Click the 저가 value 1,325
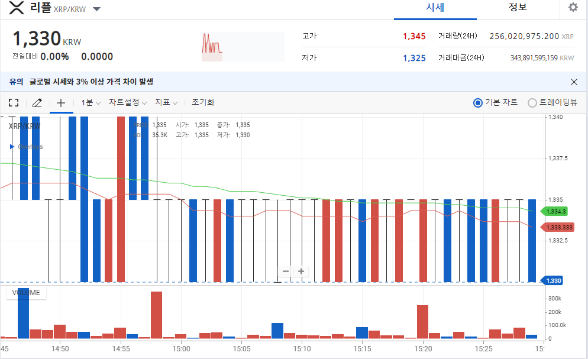The image size is (588, 359). tap(414, 58)
